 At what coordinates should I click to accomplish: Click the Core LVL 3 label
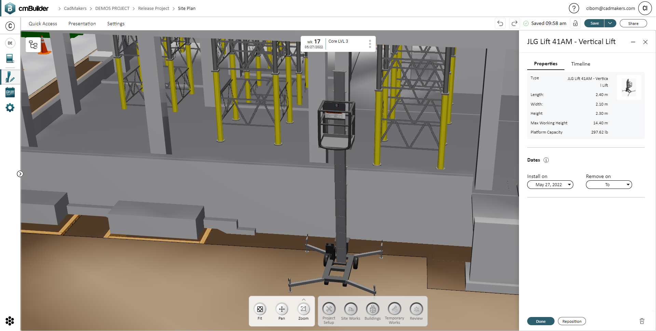338,41
